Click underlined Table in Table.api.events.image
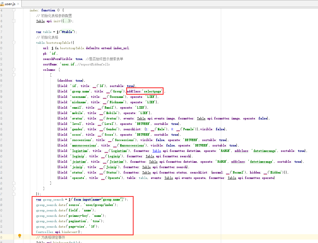This screenshot has width=318, height=243. [141, 118]
